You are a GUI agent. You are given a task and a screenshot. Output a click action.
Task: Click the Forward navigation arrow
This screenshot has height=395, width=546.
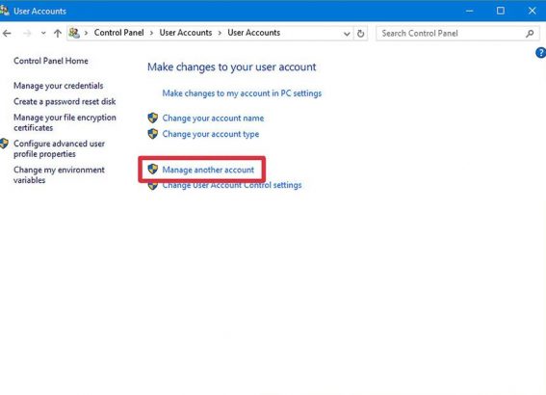[27, 34]
